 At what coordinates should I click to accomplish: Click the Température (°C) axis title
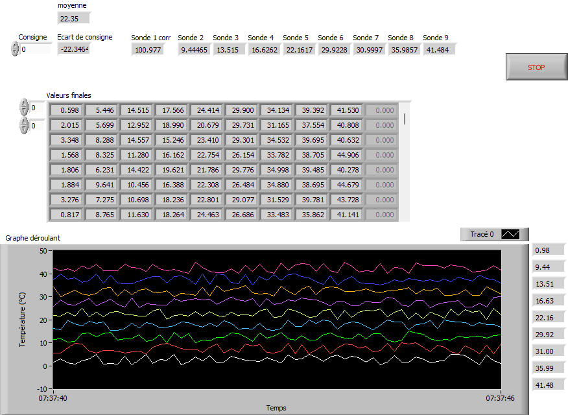click(23, 320)
